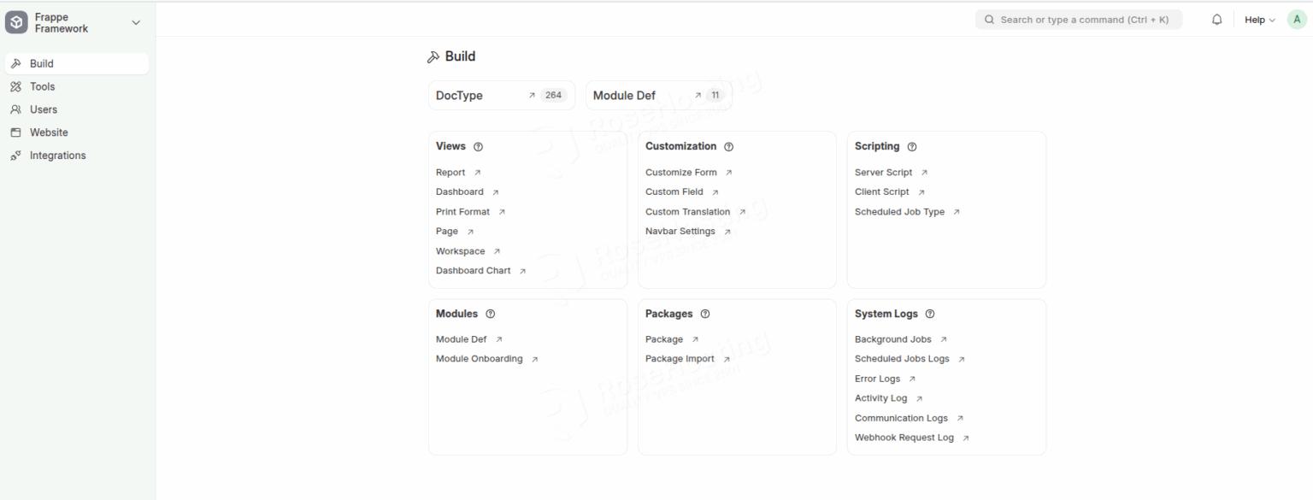
Task: Open the Server Script link
Action: (x=884, y=173)
